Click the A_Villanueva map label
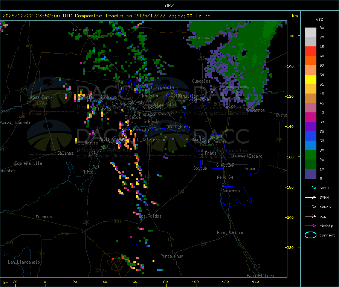 pyautogui.click(x=197, y=38)
